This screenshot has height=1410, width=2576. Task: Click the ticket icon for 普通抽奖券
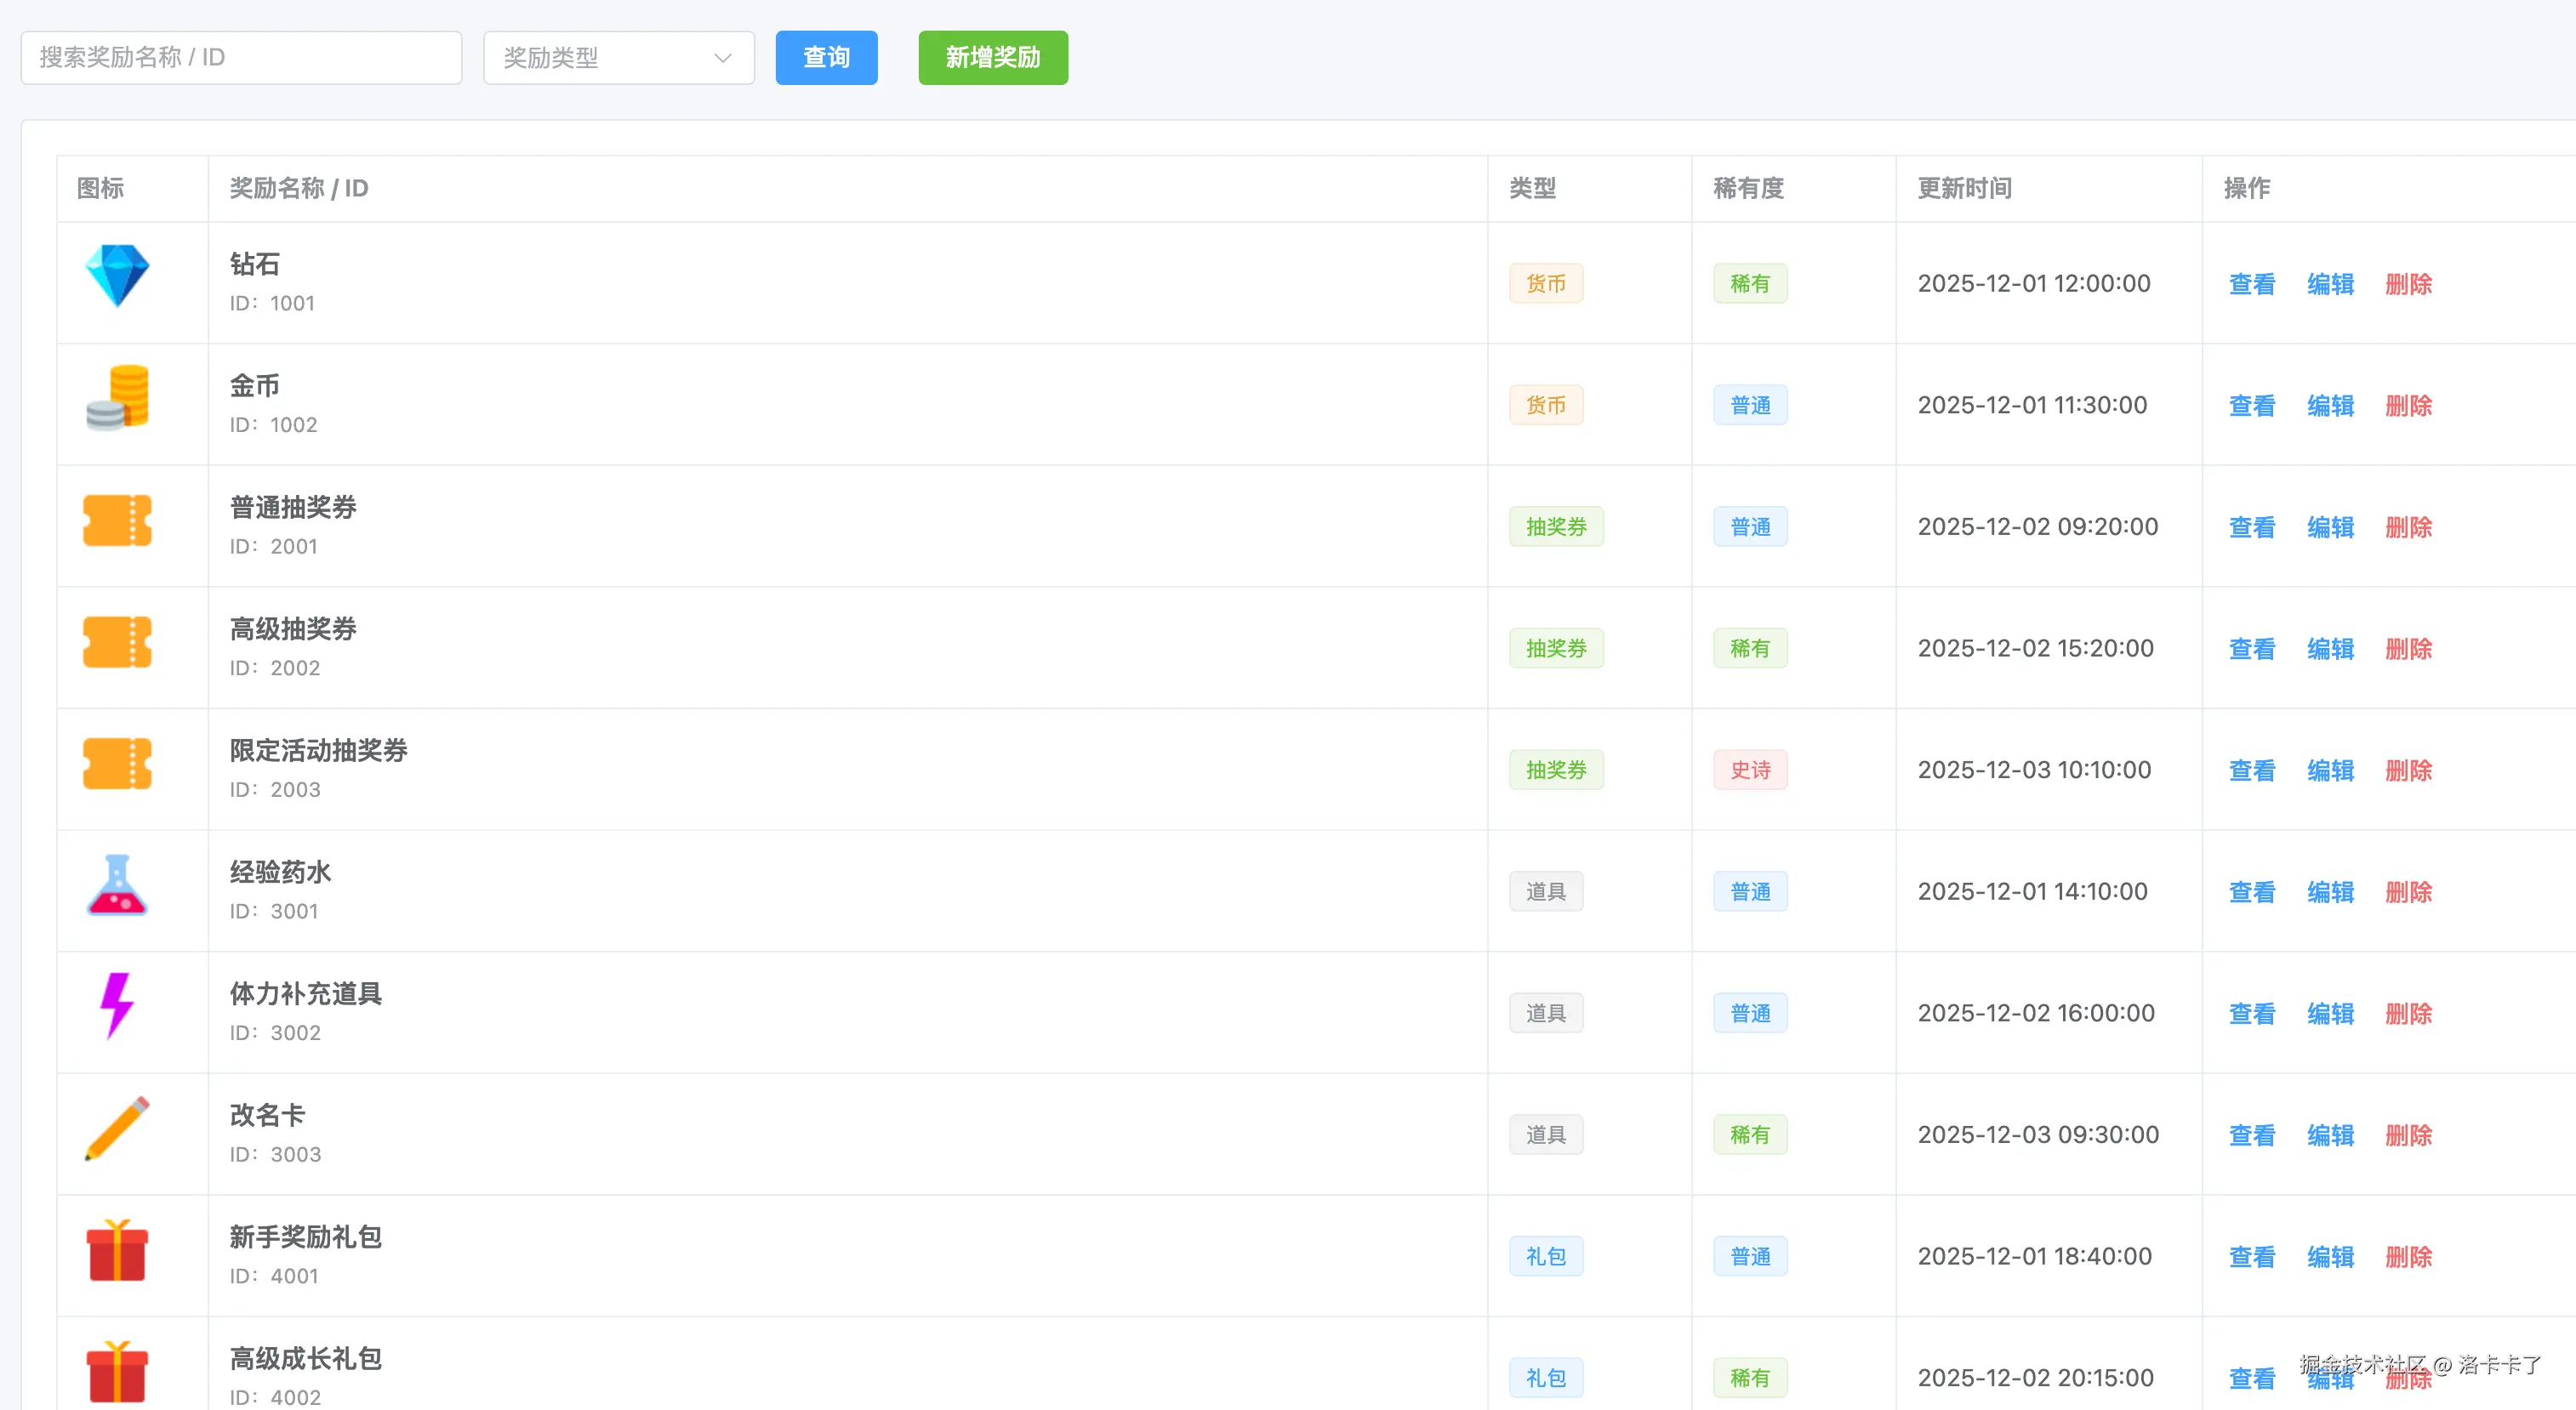(117, 520)
